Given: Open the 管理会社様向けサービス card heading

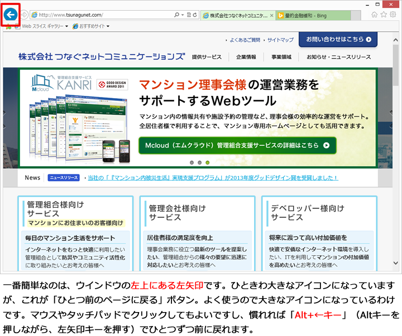Looking at the screenshot, I should (x=178, y=213).
